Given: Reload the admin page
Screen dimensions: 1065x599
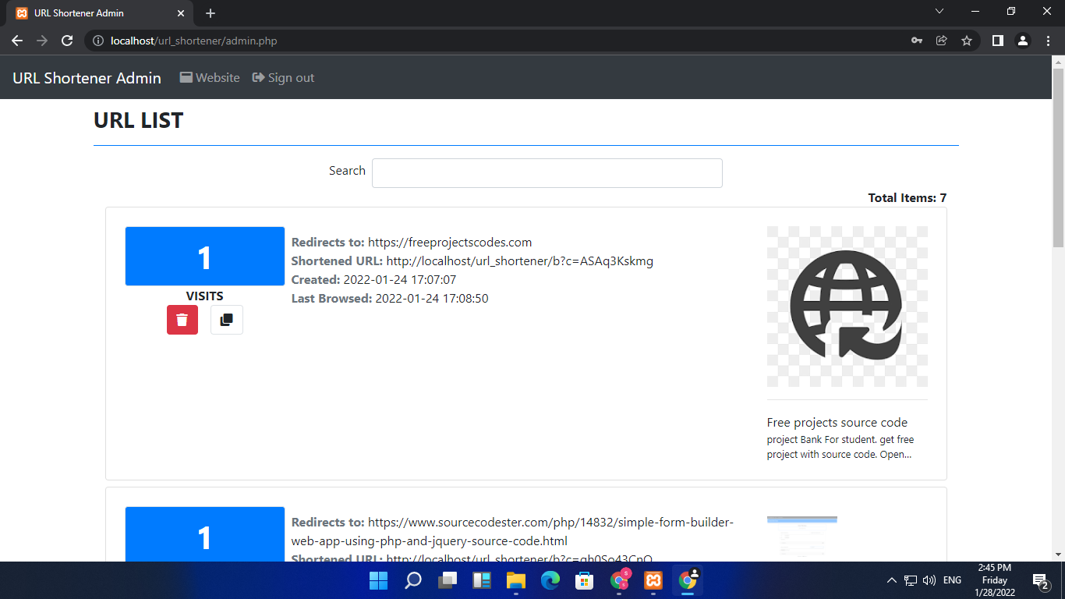Looking at the screenshot, I should [x=66, y=40].
